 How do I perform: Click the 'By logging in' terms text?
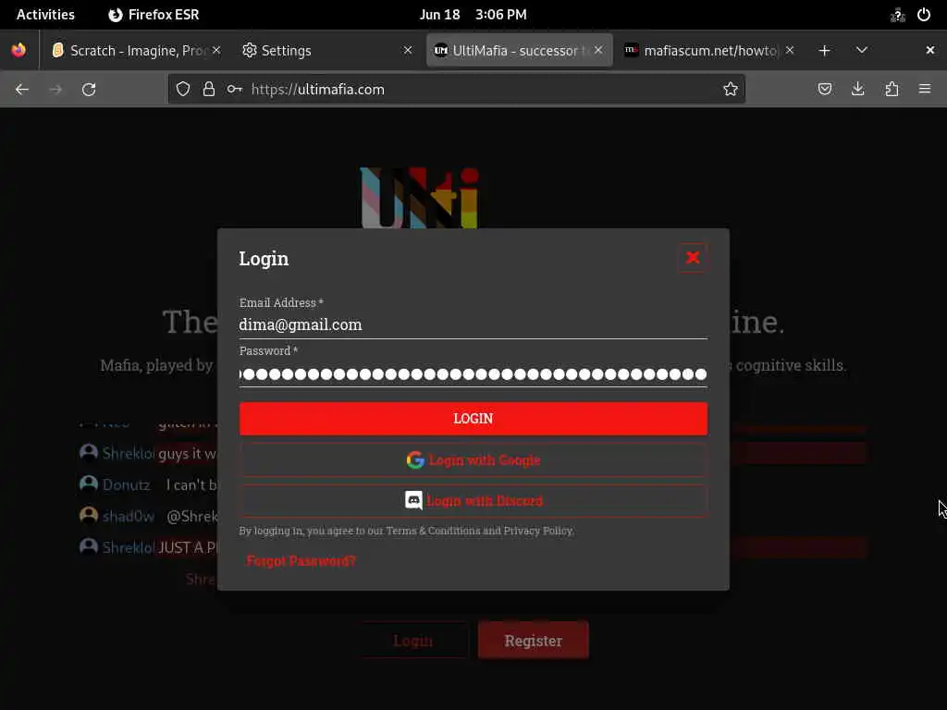click(x=407, y=531)
